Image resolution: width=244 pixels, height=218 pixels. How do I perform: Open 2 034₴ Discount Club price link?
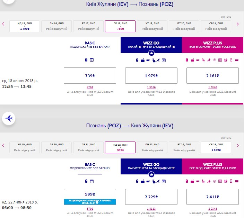pyautogui.click(x=212, y=209)
